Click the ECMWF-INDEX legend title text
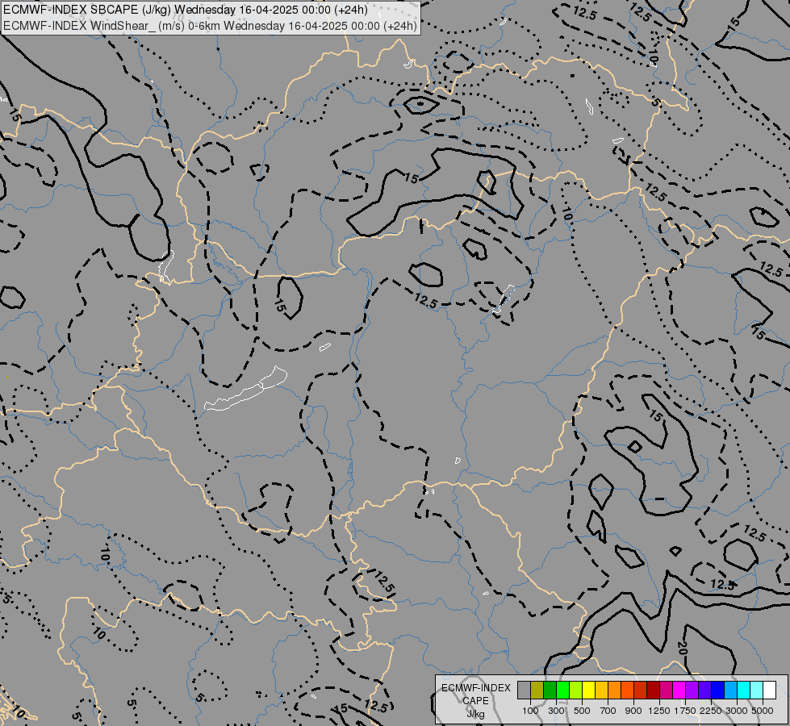Viewport: 790px width, 726px height. click(x=475, y=688)
